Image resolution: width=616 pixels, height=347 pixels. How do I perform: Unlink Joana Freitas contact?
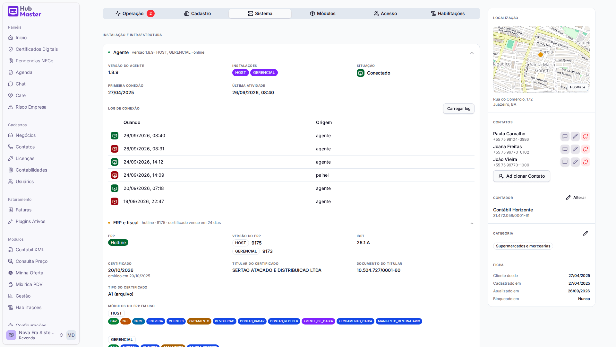tap(585, 149)
